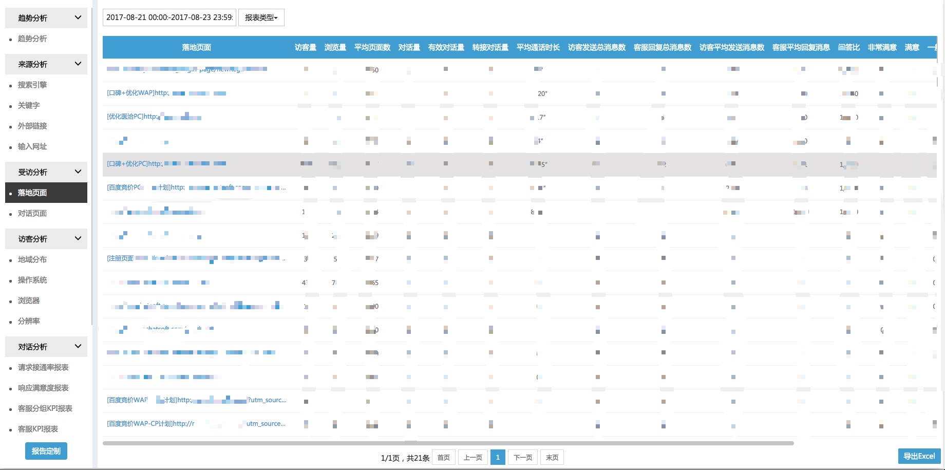The width and height of the screenshot is (945, 470).
Task: Open the [百度竞价PC landing page link
Action: pyautogui.click(x=196, y=187)
